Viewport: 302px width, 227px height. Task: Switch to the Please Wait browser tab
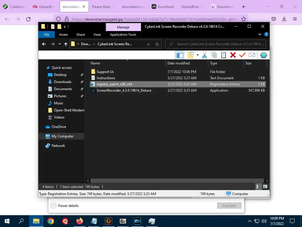click(102, 7)
